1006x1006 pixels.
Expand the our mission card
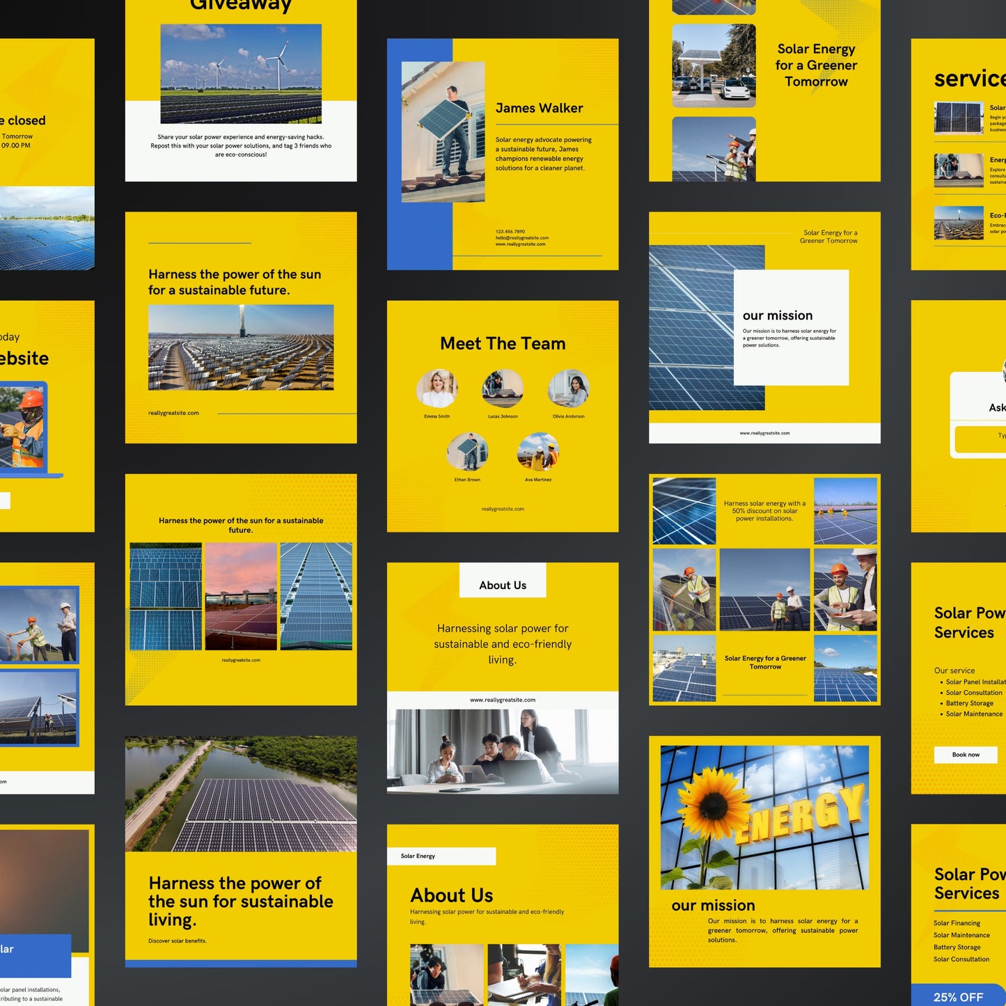pos(791,327)
